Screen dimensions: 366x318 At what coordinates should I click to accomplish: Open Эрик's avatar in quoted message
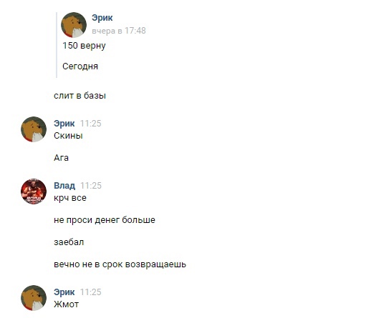tap(74, 25)
